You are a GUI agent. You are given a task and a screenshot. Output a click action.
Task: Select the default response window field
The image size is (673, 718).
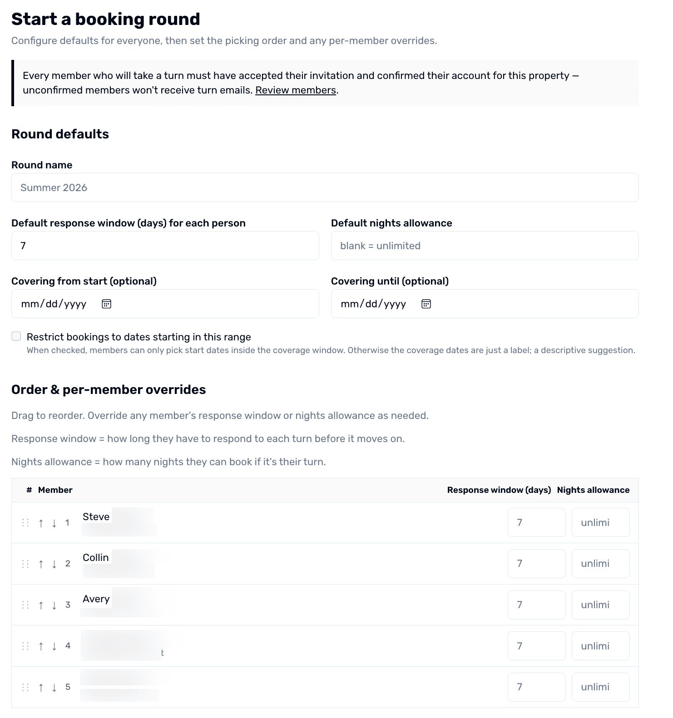[165, 245]
